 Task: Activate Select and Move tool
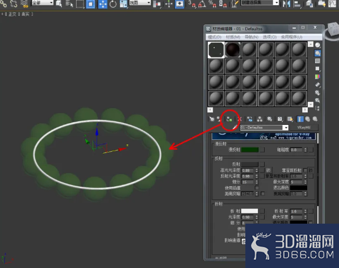tap(102, 4)
